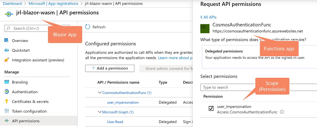Open the User.Read permission link
Image resolution: width=317 pixels, height=127 pixels.
(115, 122)
